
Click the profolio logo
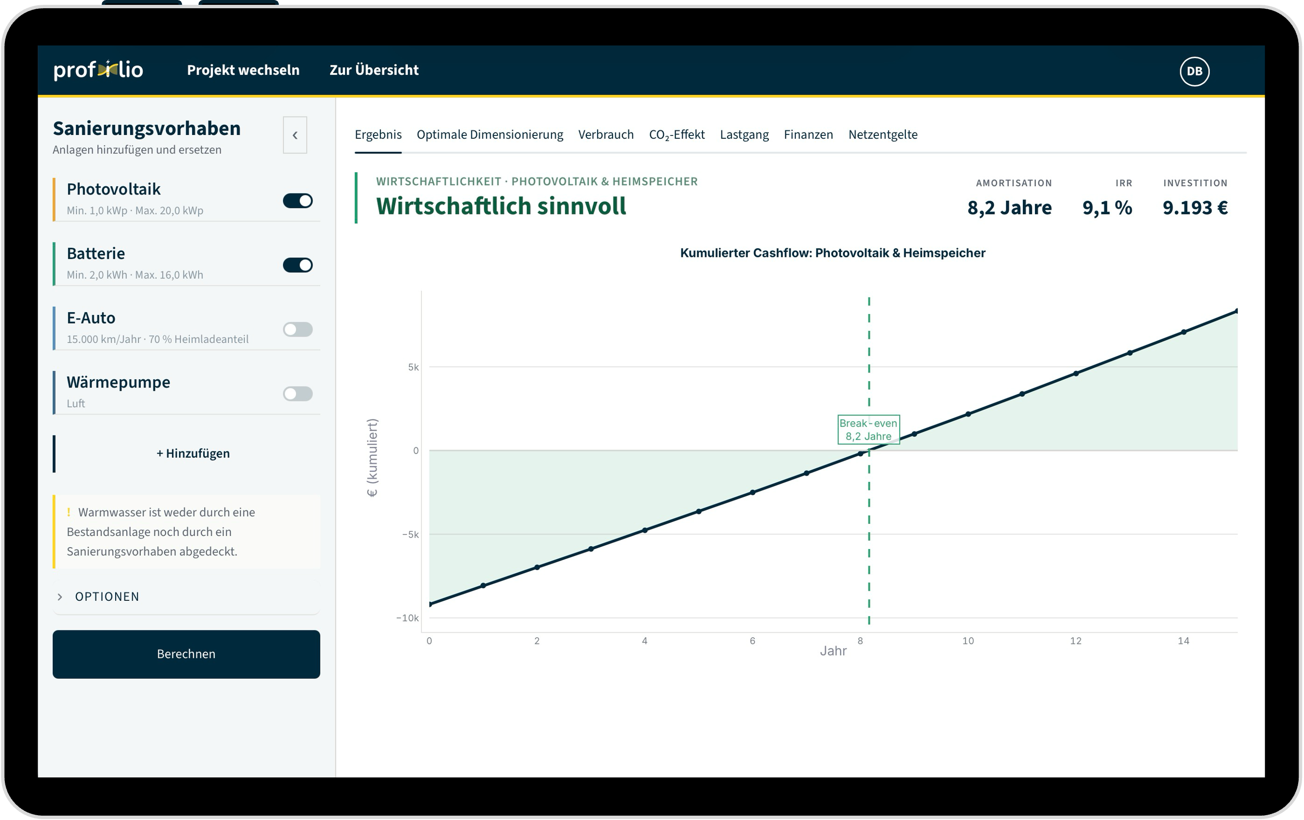tap(98, 70)
